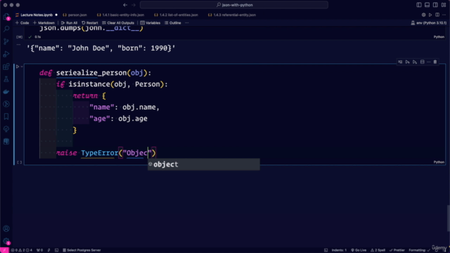Switch to Lecture Notes.ipynb tab
This screenshot has width=450, height=253.
[37, 15]
